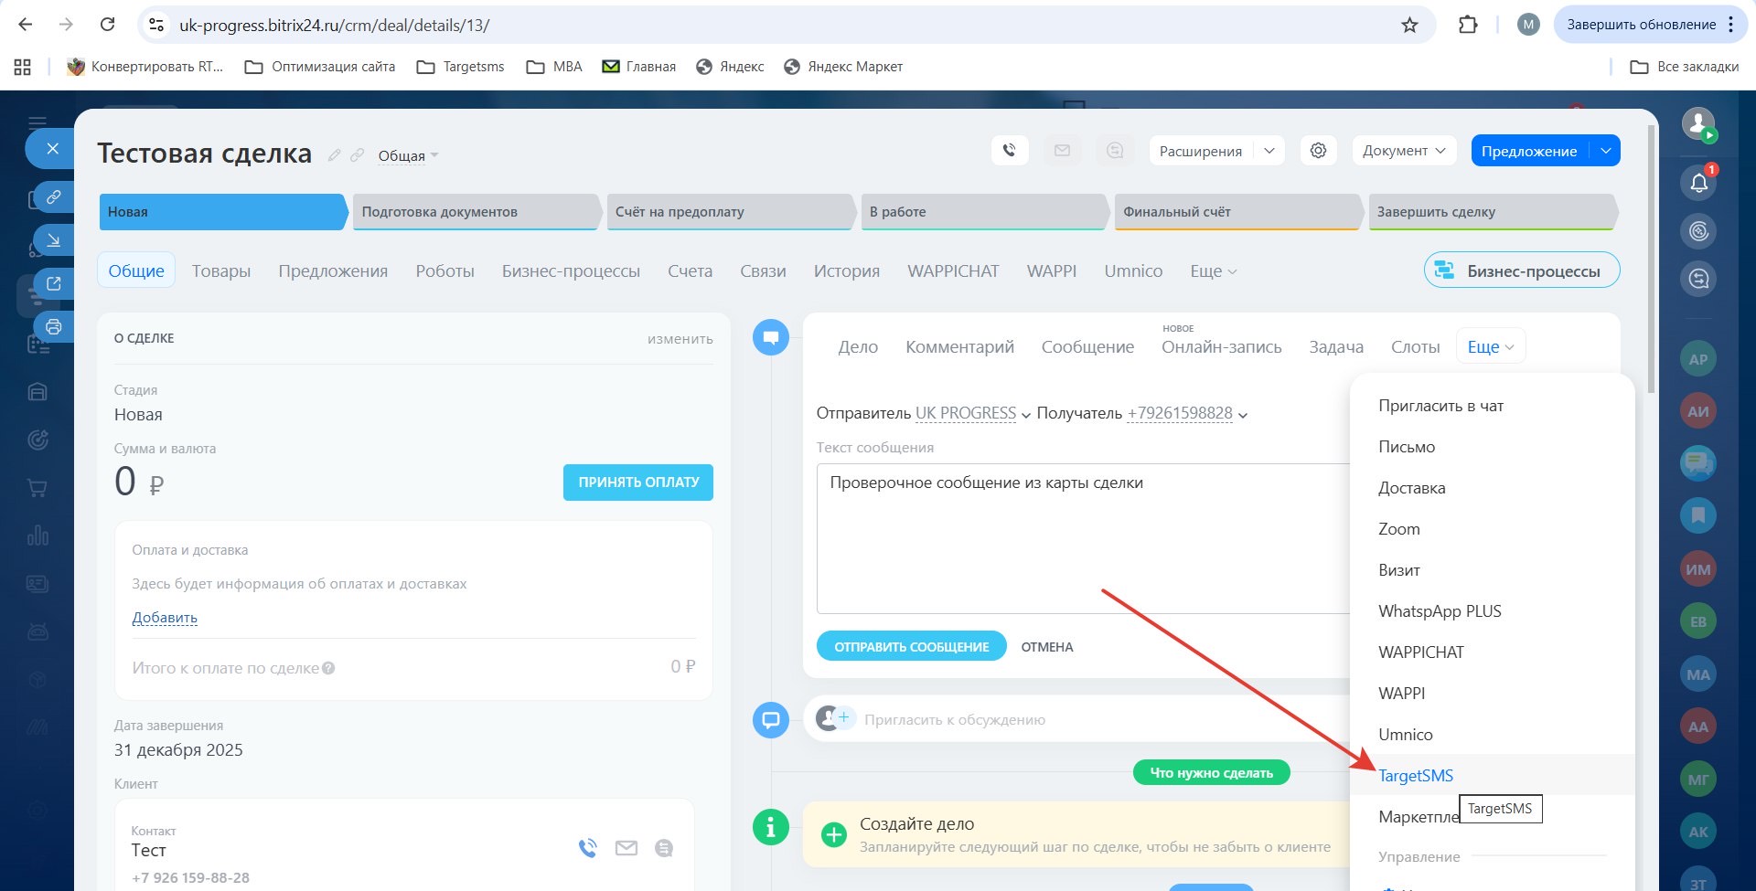Click изменить in О СДЕЛКЕ section
Screen dimensions: 1756x891
point(680,339)
